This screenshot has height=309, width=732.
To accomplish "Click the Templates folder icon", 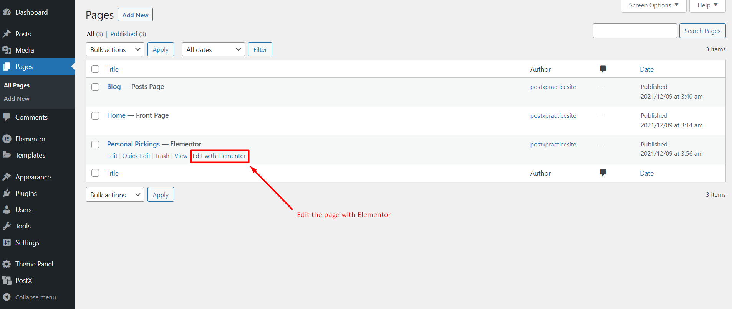I will click(7, 155).
